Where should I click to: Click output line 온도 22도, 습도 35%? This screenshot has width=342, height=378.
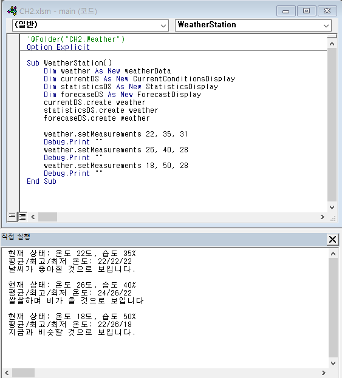72,254
